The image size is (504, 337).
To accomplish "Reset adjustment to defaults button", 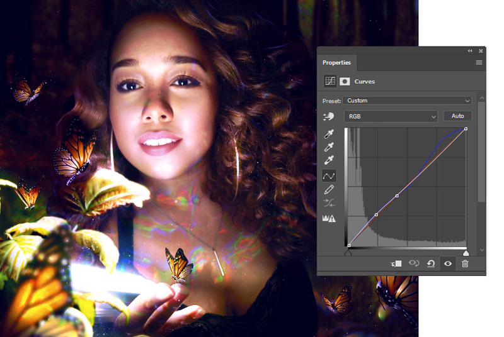I will [431, 263].
